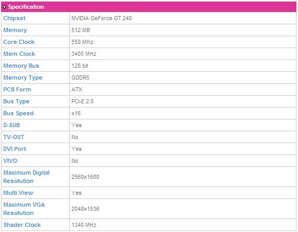Select the 3400 MHz value
Viewport: 298px width, 232px height.
[x=84, y=54]
